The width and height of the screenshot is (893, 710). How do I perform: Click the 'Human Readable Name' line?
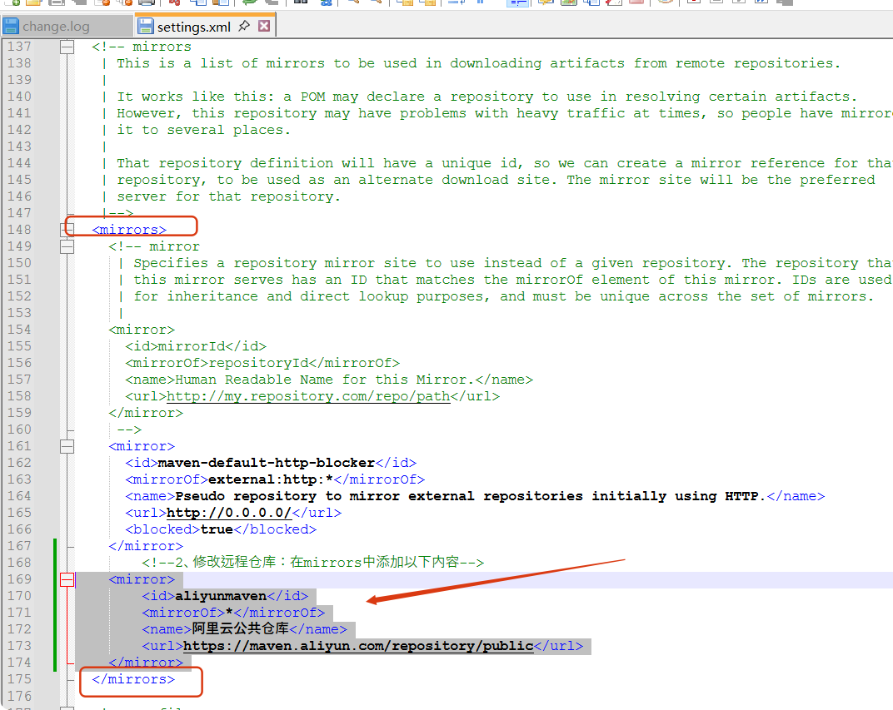point(329,380)
